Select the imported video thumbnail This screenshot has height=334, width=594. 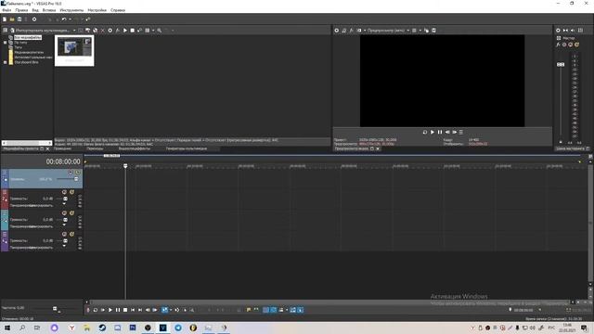pos(74,50)
